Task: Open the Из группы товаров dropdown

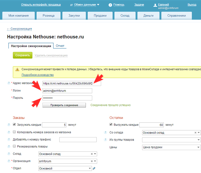Action: pyautogui.click(x=199, y=140)
